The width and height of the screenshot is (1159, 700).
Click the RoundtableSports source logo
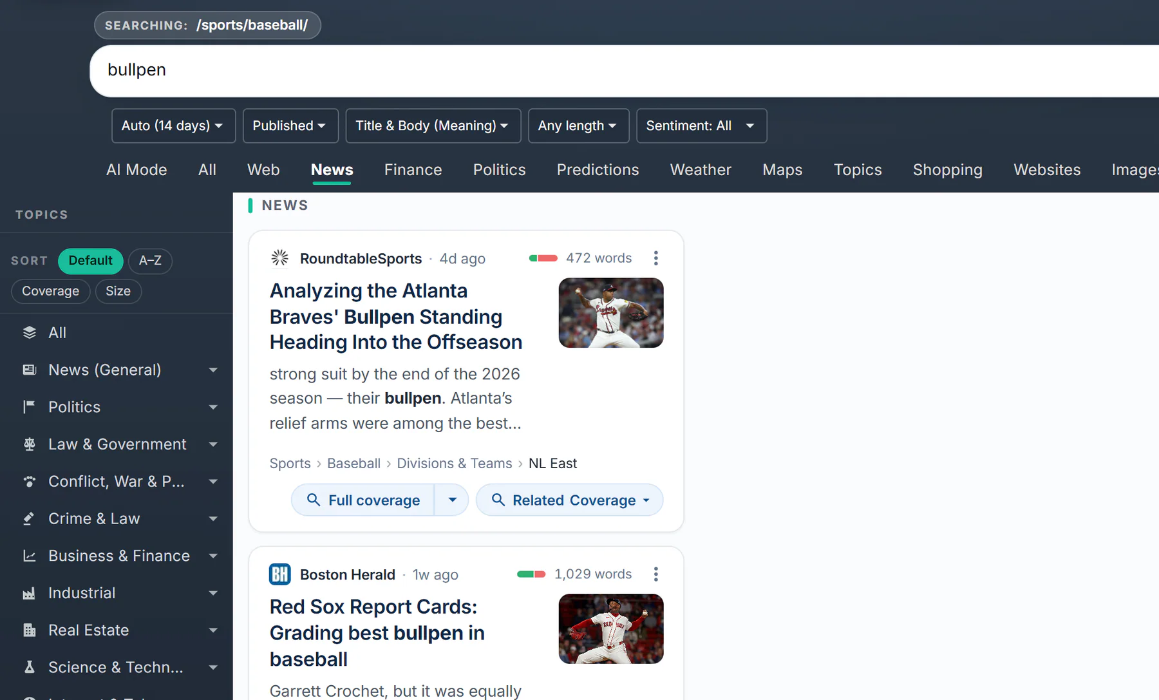pyautogui.click(x=279, y=258)
